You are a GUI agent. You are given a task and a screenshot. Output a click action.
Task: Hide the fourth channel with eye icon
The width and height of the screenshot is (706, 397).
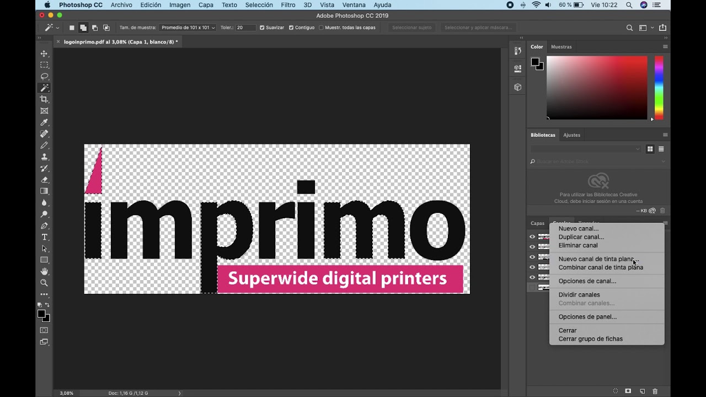[532, 267]
